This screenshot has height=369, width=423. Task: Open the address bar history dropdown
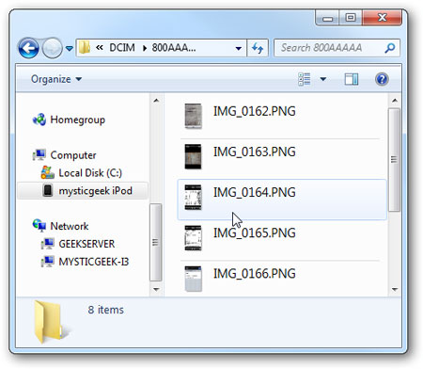click(x=239, y=48)
